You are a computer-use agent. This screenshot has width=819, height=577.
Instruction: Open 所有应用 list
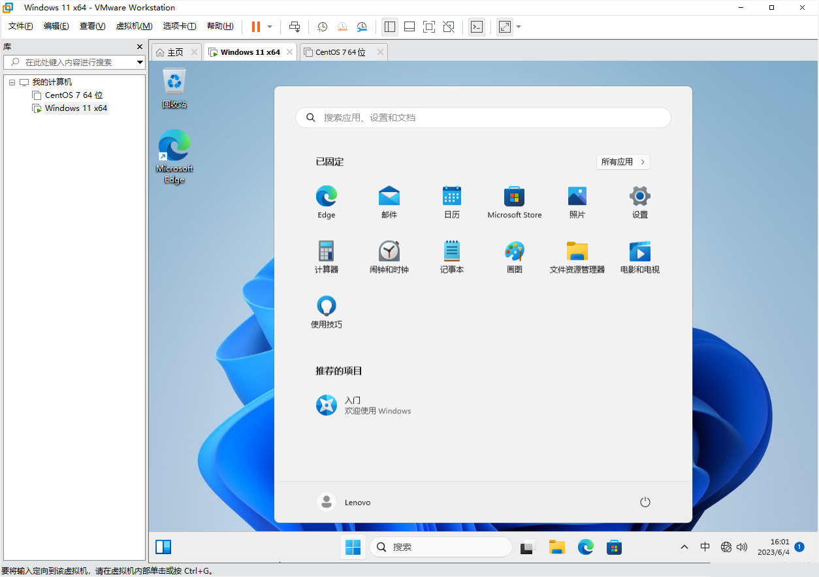[623, 162]
